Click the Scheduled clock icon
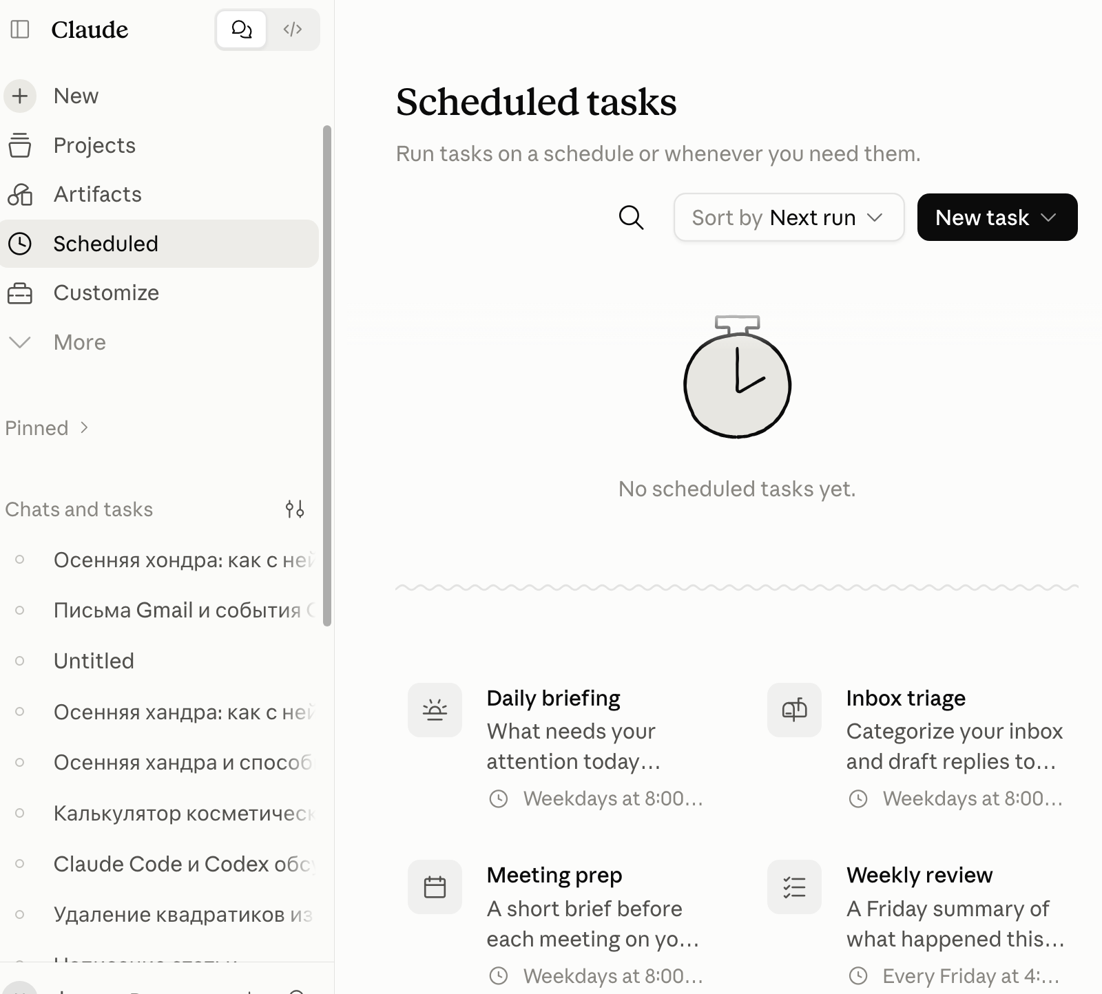 (x=20, y=244)
